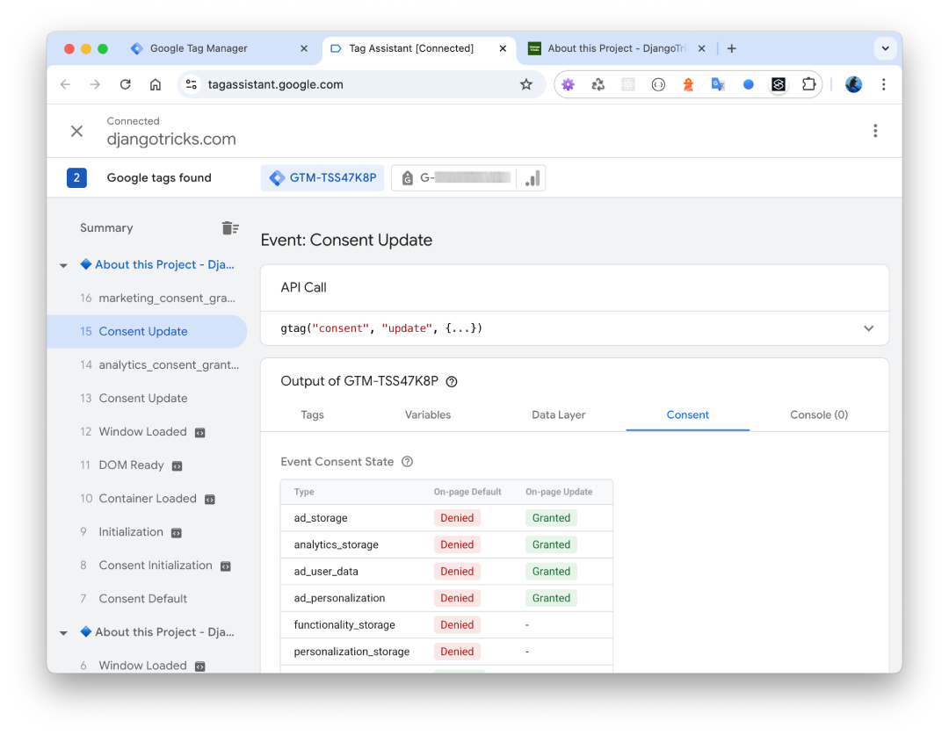Click the On-page Update column header
This screenshot has height=735, width=949.
559,492
